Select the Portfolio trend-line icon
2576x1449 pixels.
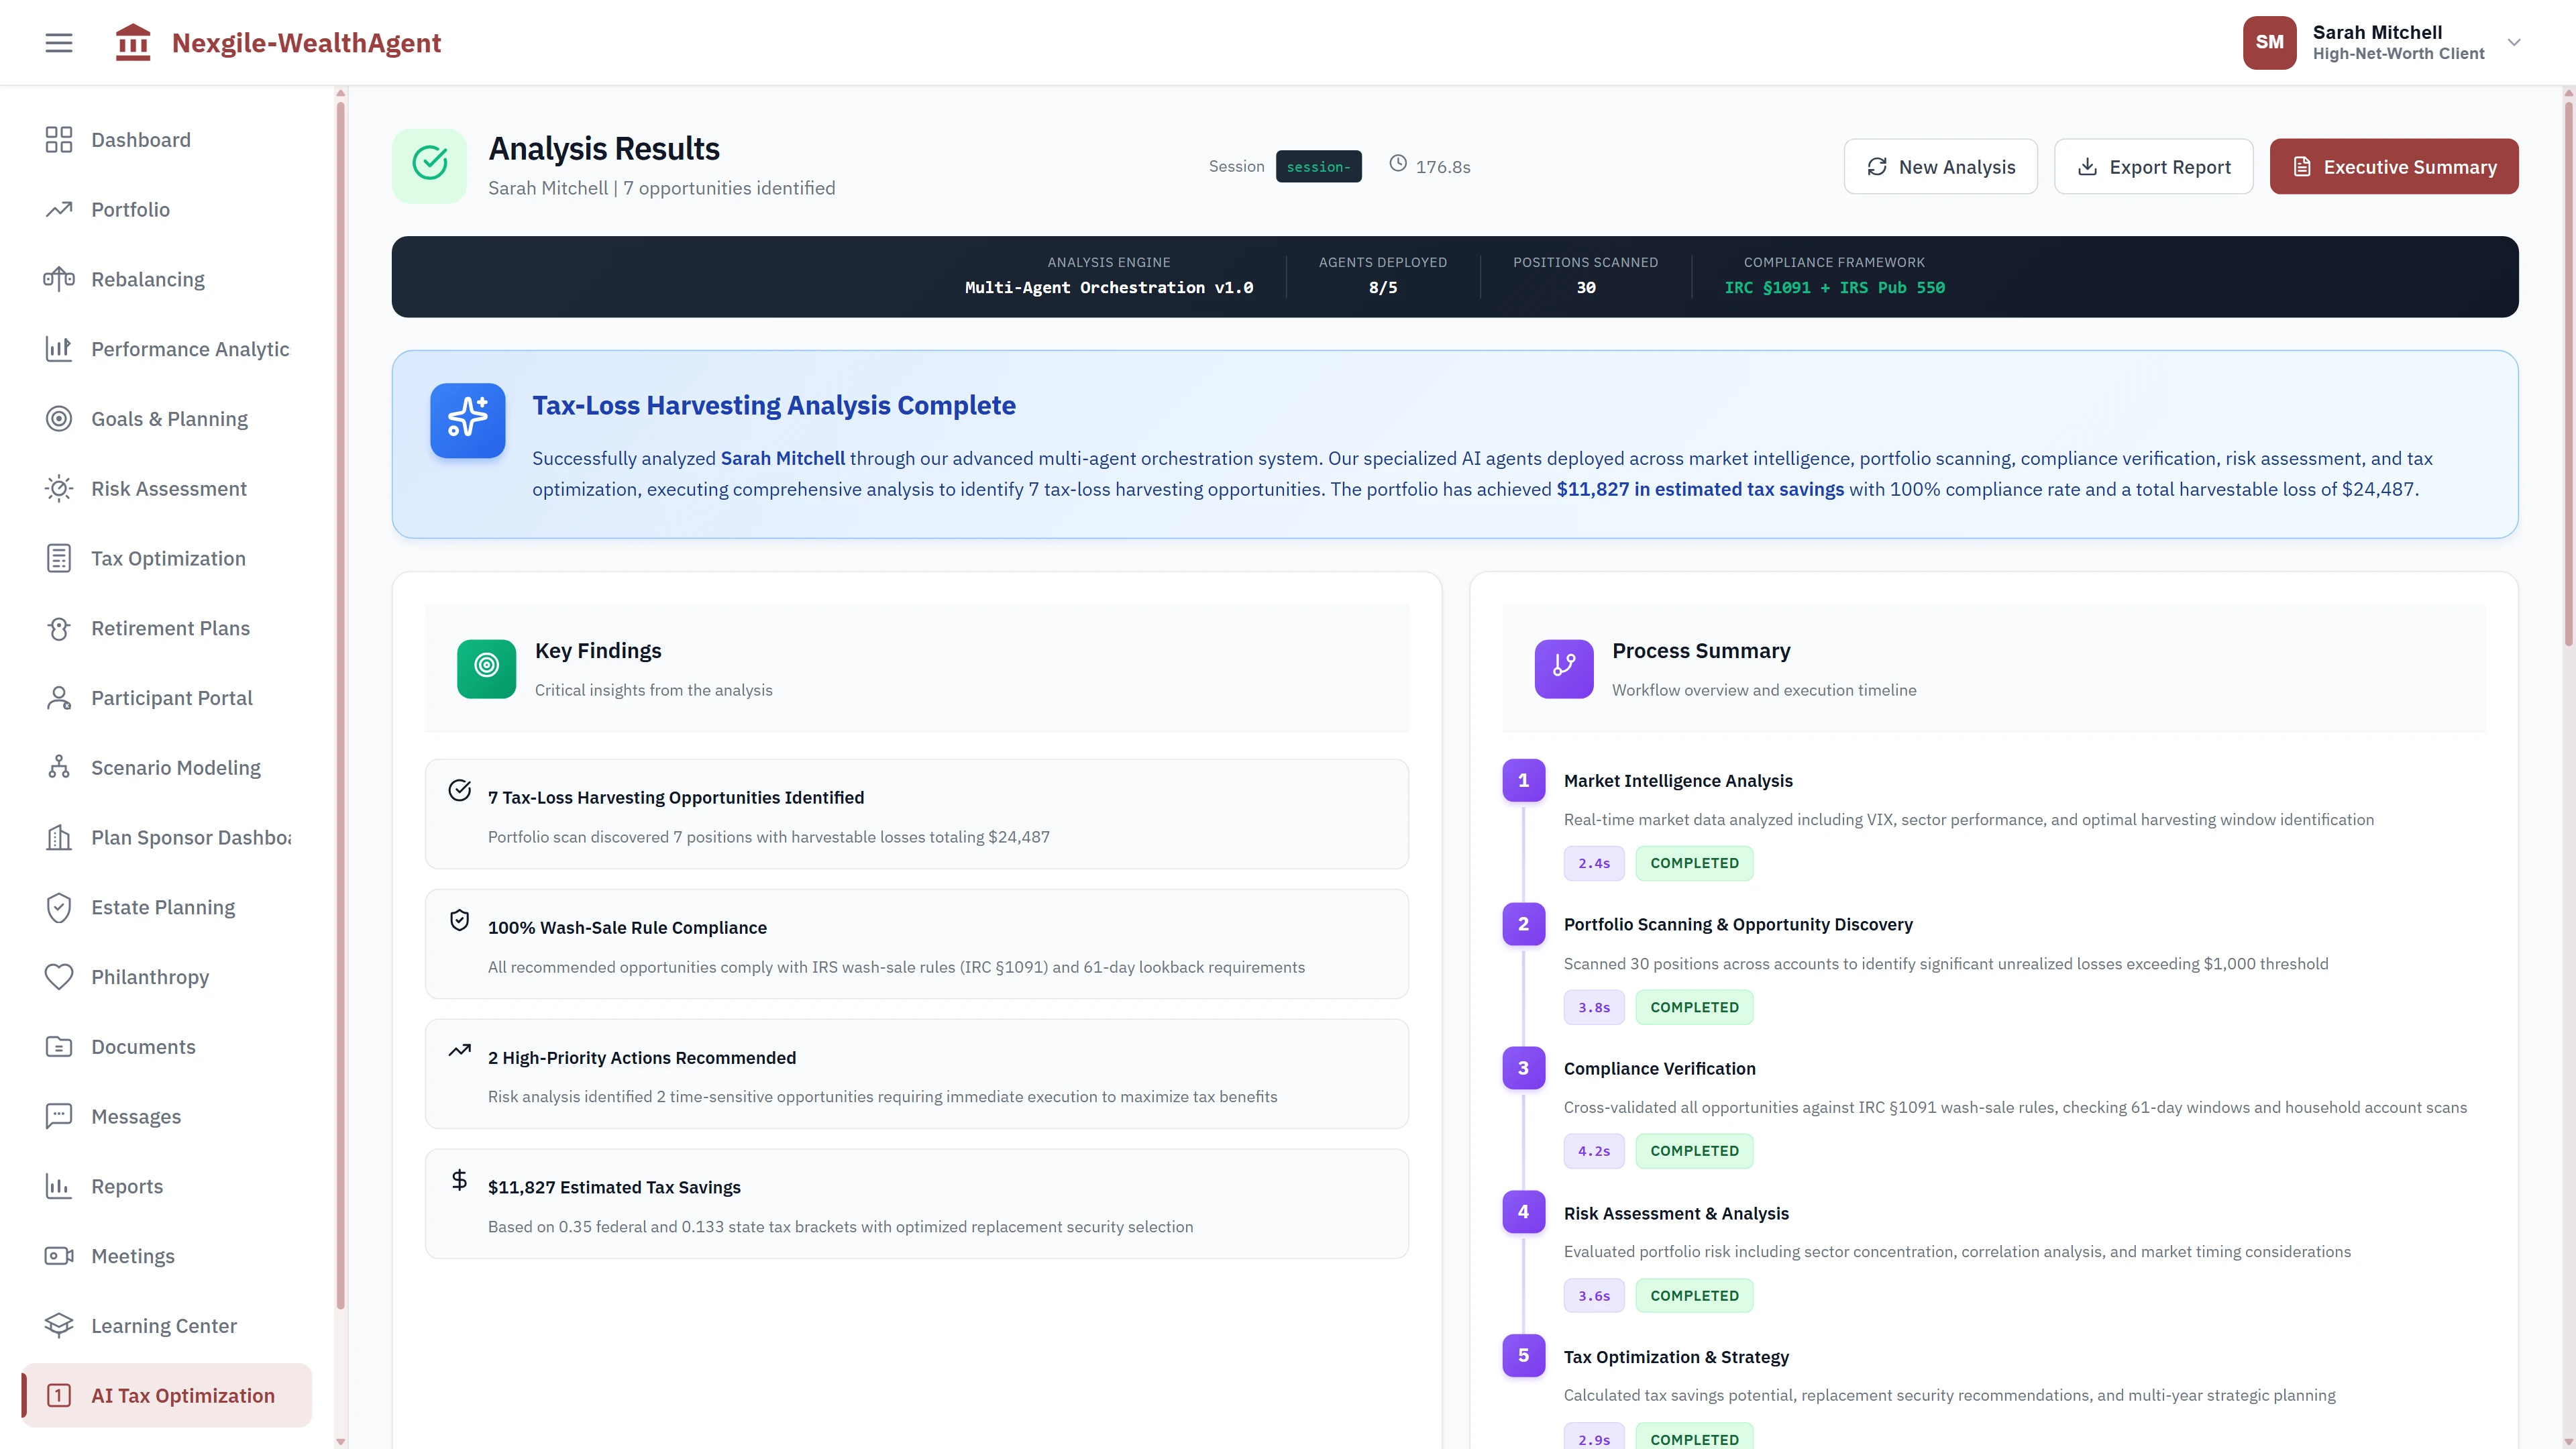tap(59, 210)
